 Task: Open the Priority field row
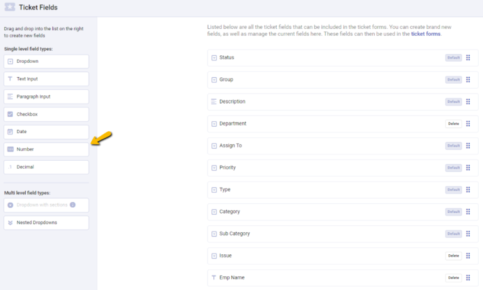click(x=343, y=168)
